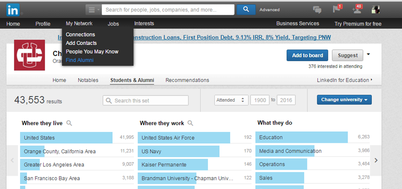Filter by Kaiser Permanente employer
The height and width of the screenshot is (189, 402).
195,165
